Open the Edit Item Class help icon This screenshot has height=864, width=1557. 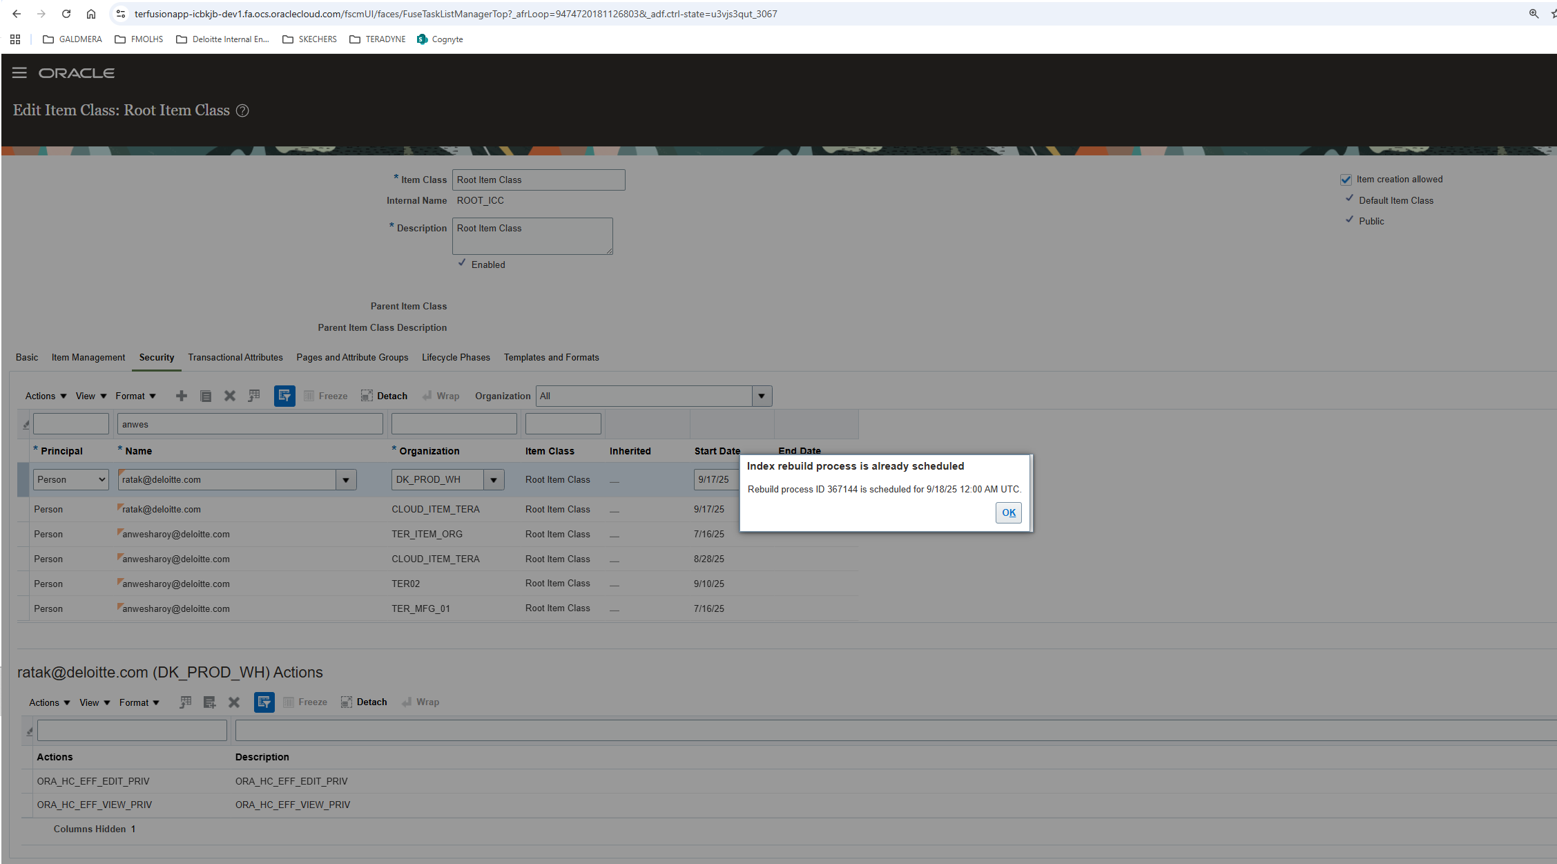click(x=242, y=111)
